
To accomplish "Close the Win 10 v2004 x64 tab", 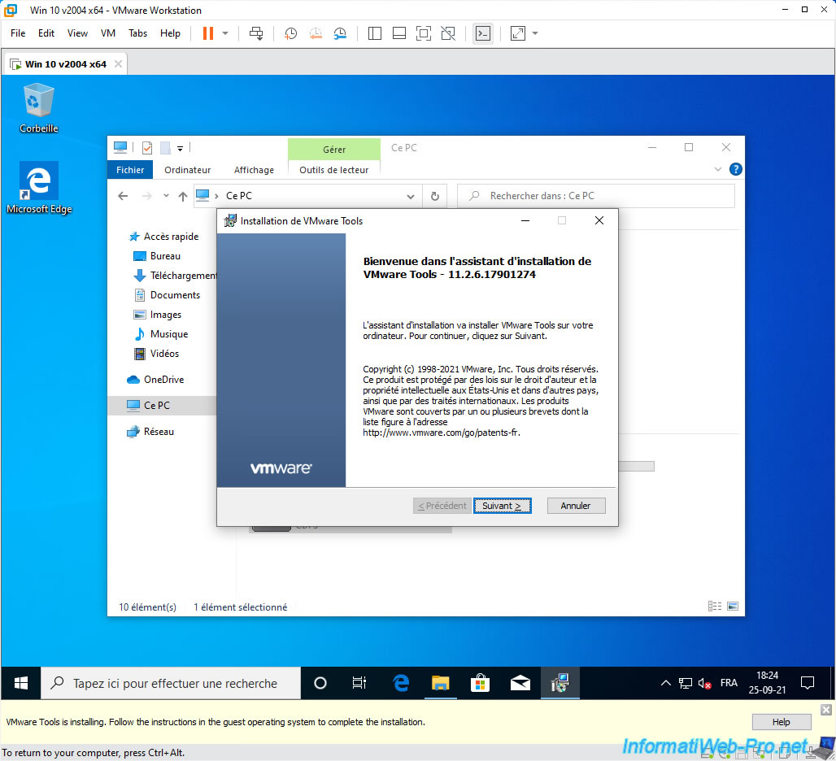I will (x=119, y=64).
